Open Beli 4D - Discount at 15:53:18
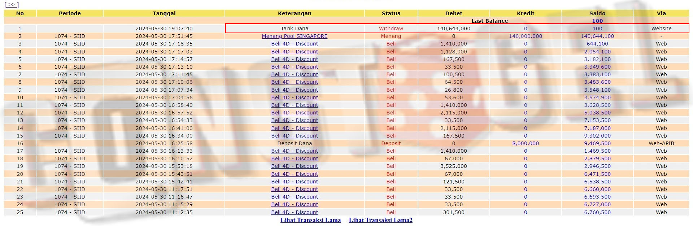The height and width of the screenshot is (226, 693). [x=295, y=166]
